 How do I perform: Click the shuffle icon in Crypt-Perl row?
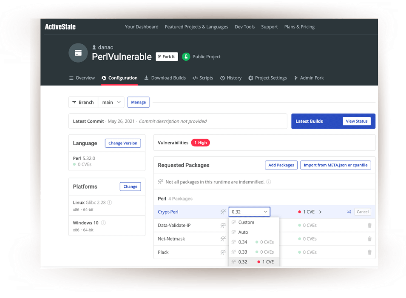pyautogui.click(x=349, y=212)
